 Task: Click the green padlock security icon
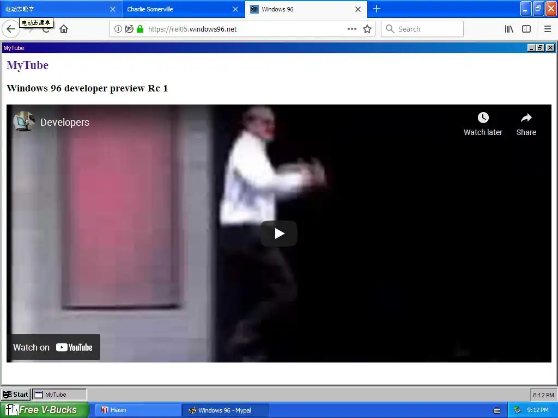coord(140,29)
